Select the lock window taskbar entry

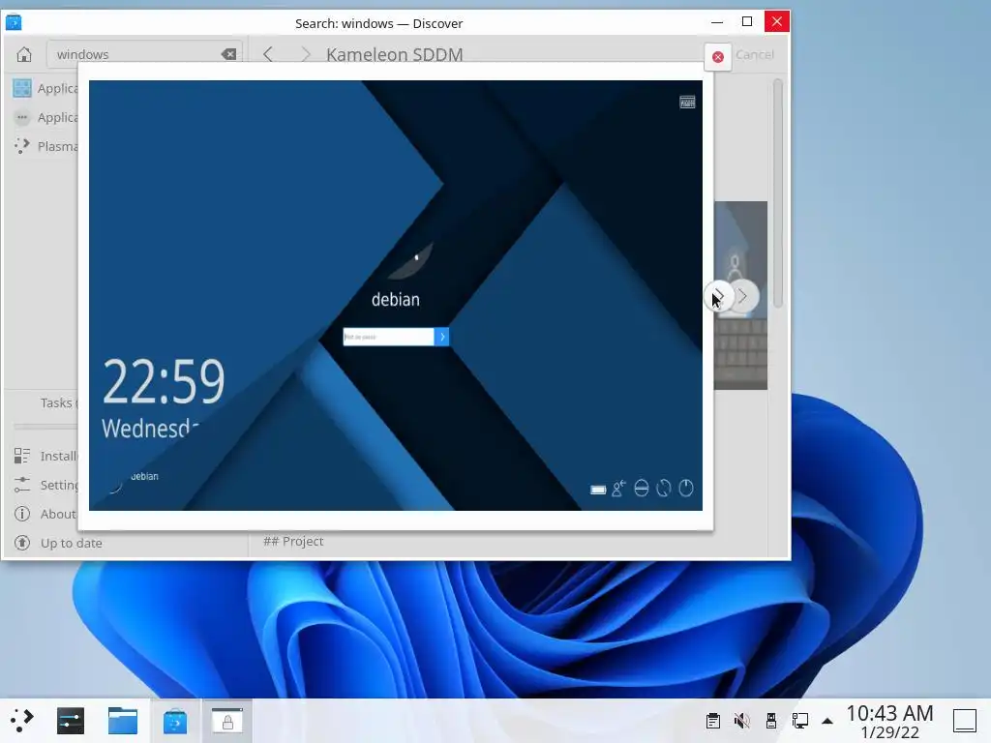point(227,720)
